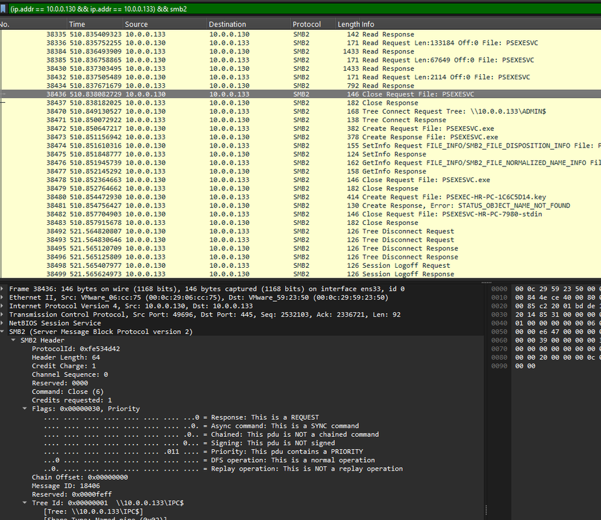
Task: Click hex dump row at offset 0000
Action: 546,289
